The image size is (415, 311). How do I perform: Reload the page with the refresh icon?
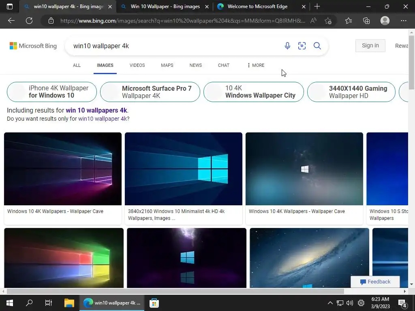point(29,21)
